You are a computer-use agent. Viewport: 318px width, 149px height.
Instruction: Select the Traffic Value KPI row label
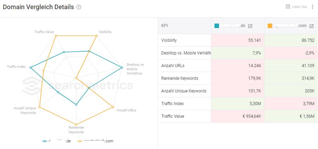click(x=173, y=116)
